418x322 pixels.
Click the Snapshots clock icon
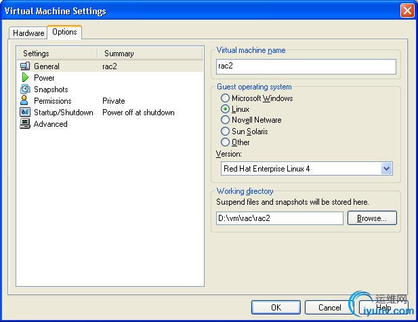tap(25, 89)
